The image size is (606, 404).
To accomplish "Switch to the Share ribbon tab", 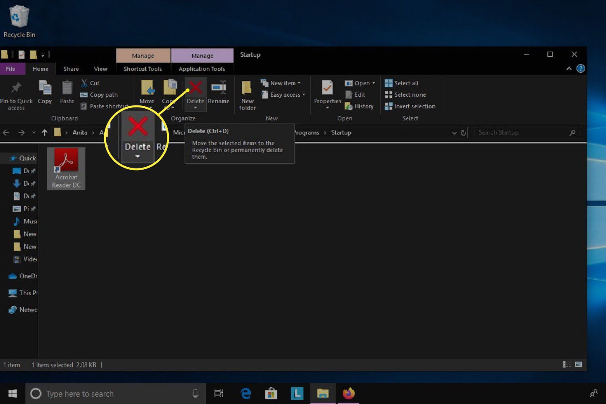I will coord(71,69).
